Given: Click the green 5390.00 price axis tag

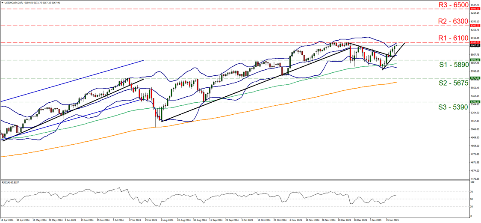Looking at the screenshot, I should (x=475, y=102).
